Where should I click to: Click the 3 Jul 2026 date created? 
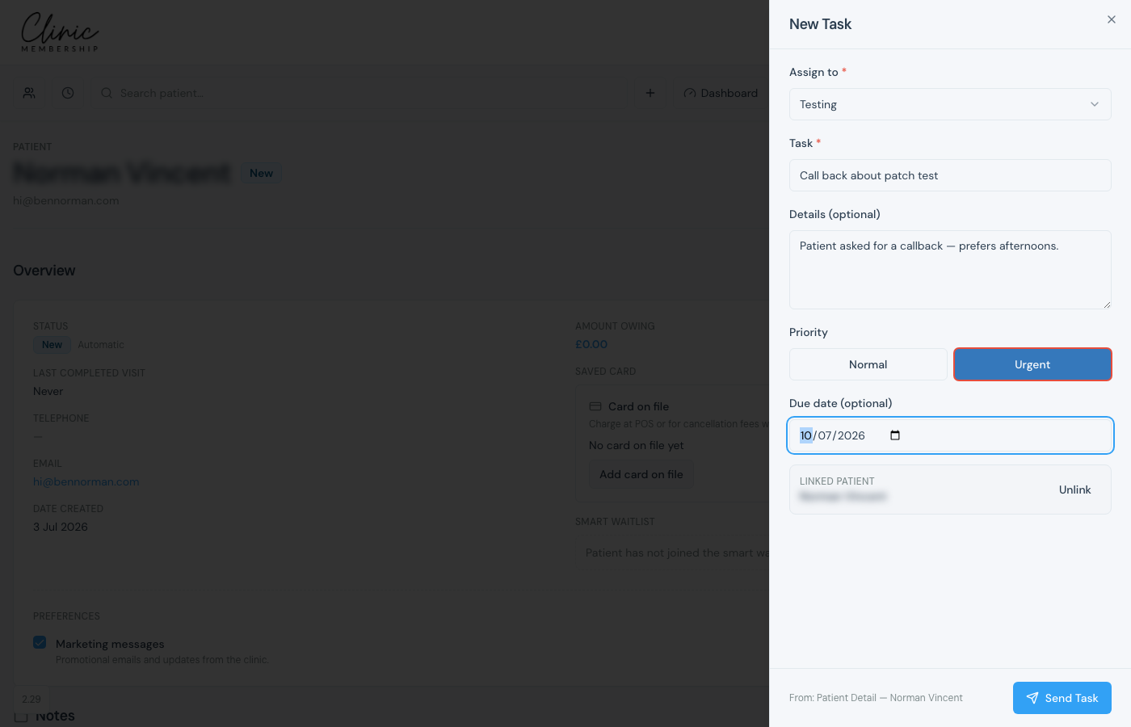pos(61,527)
